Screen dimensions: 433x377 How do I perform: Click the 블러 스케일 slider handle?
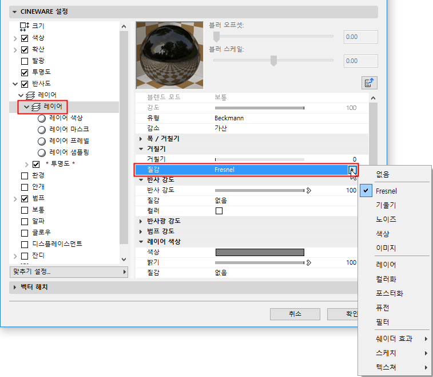click(273, 61)
